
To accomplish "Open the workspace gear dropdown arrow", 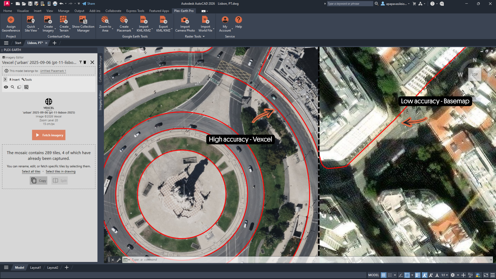I will 458,275.
